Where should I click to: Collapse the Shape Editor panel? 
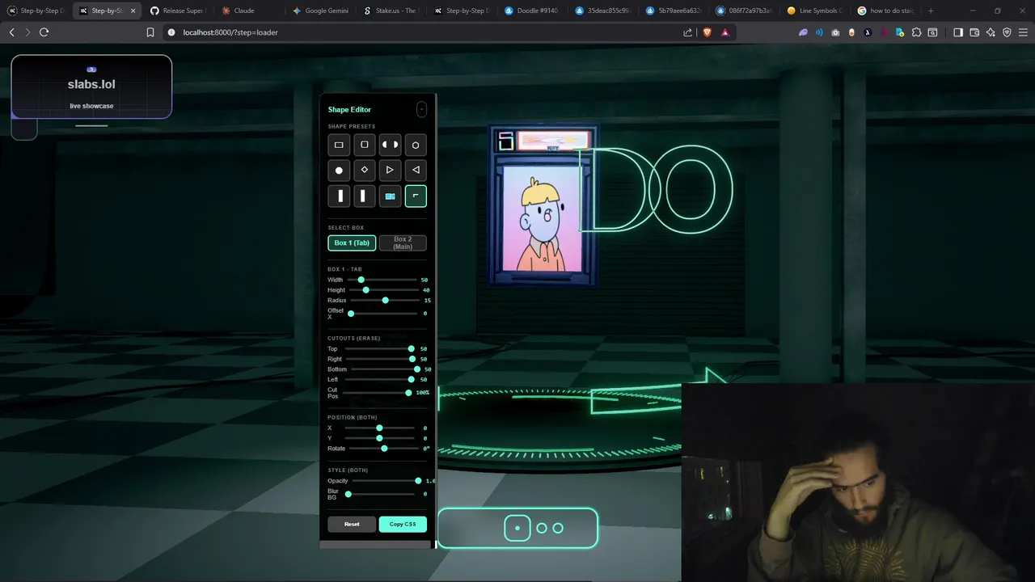point(421,109)
